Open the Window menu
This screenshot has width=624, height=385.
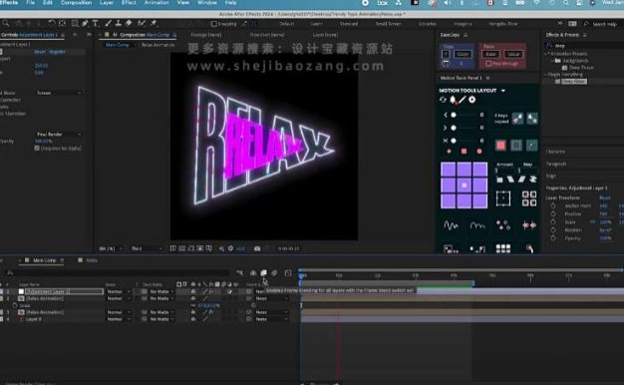pos(207,3)
